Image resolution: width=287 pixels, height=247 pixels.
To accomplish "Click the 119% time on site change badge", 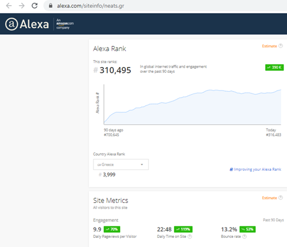I will click(x=183, y=229).
